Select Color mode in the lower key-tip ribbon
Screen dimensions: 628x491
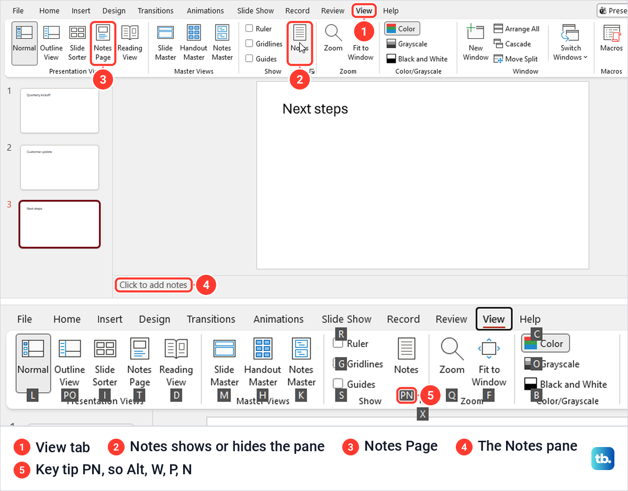pos(545,343)
